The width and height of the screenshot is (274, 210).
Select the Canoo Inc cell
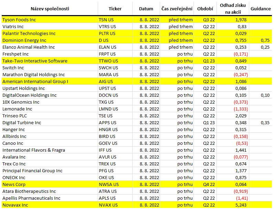pyautogui.click(x=50, y=143)
